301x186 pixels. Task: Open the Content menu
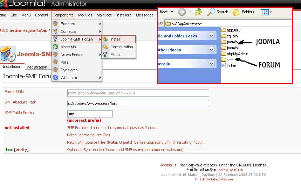(x=41, y=15)
